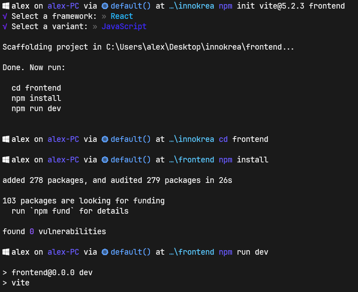This screenshot has height=292, width=358.
Task: Click the 'npm fund' command in backticks
Action: click(52, 211)
